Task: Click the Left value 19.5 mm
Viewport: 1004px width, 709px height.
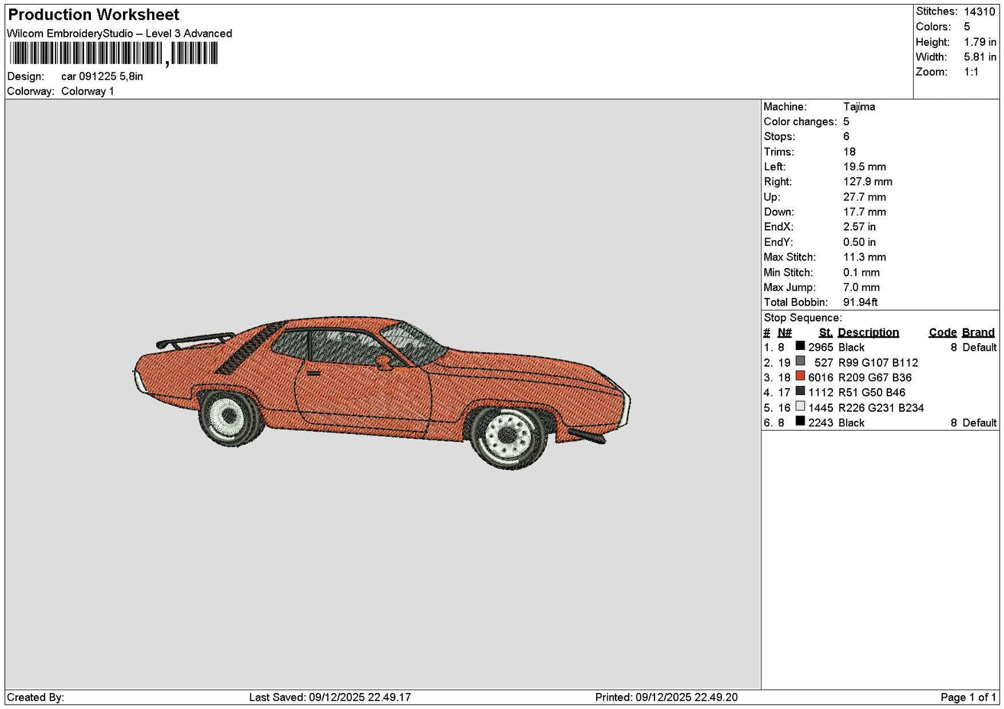Action: pos(864,167)
